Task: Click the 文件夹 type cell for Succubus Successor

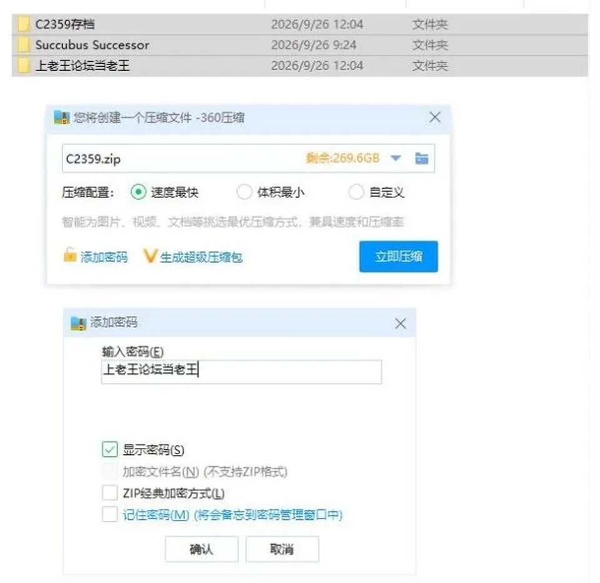Action: click(430, 45)
